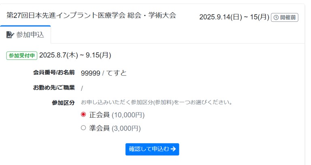Viewport: 311px width, 165px height.
Task: Choose the 正会員 (10,000円) option label
Action: pos(117,115)
